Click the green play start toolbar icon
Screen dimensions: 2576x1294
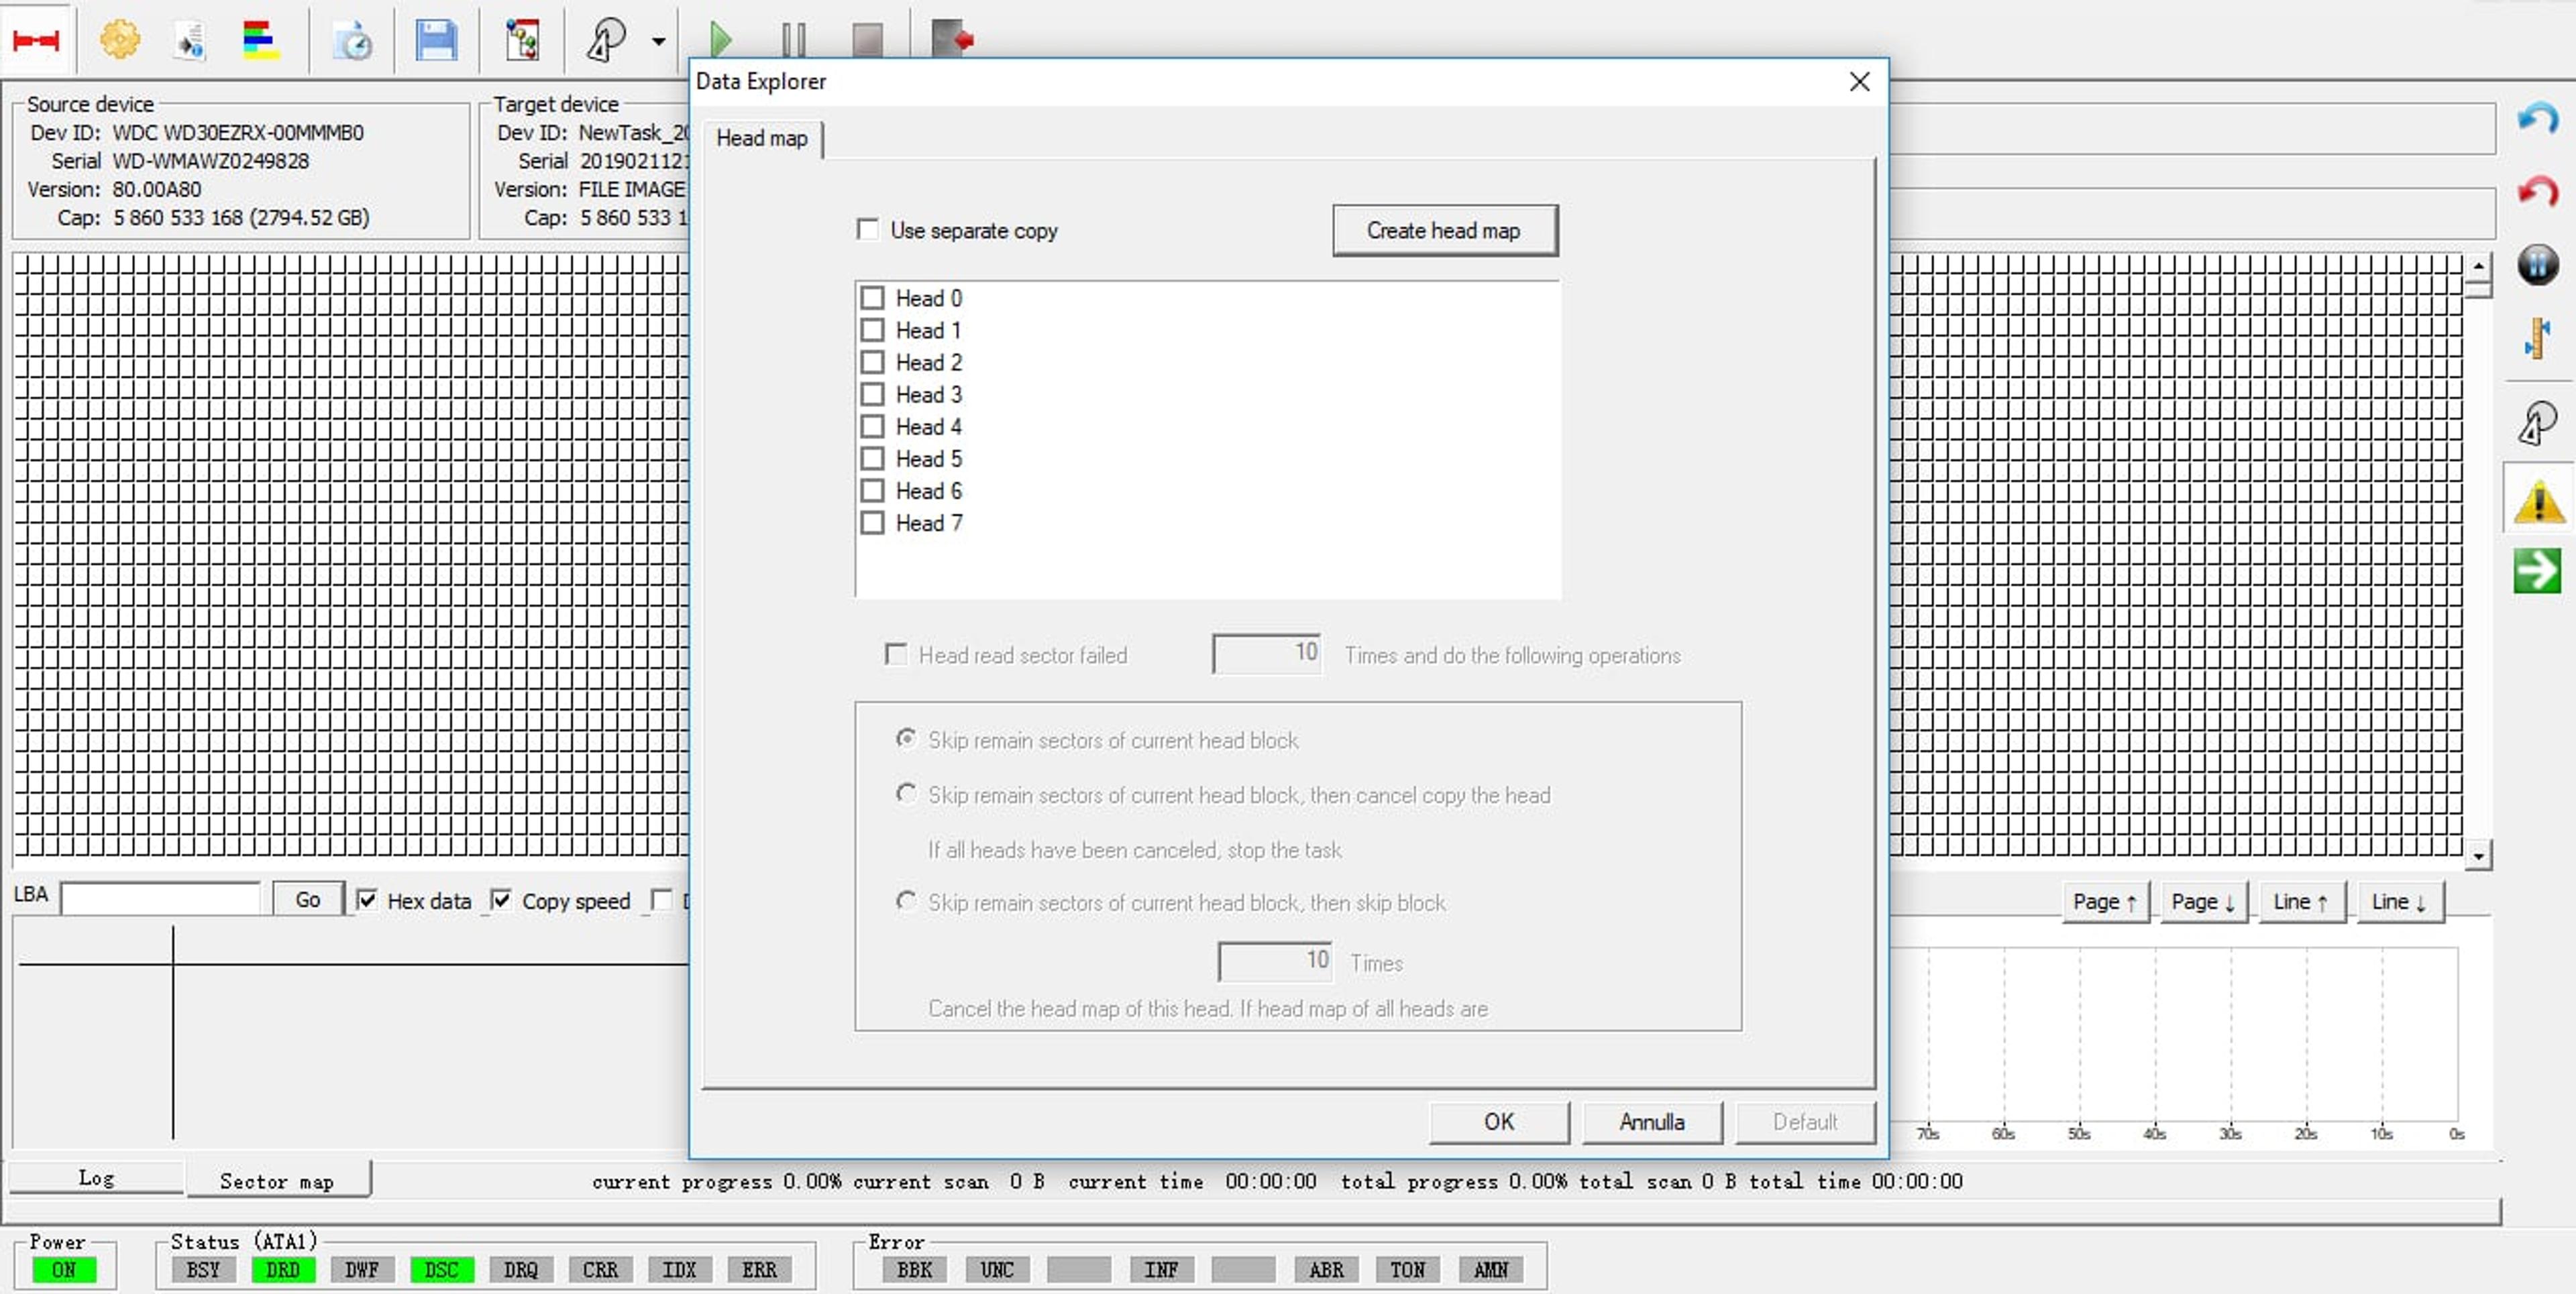coord(720,40)
